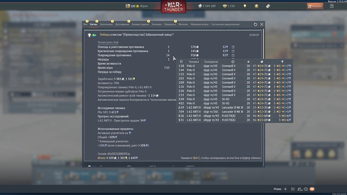This screenshot has width=347, height=195.
Task: Refresh the battle log with circular arrow icon
Action: (255, 24)
